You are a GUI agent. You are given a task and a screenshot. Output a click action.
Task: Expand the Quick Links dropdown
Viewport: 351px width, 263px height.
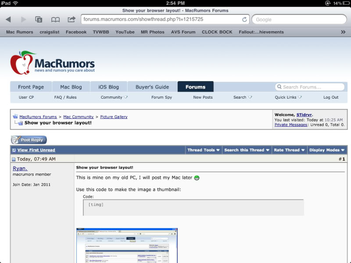pos(288,97)
